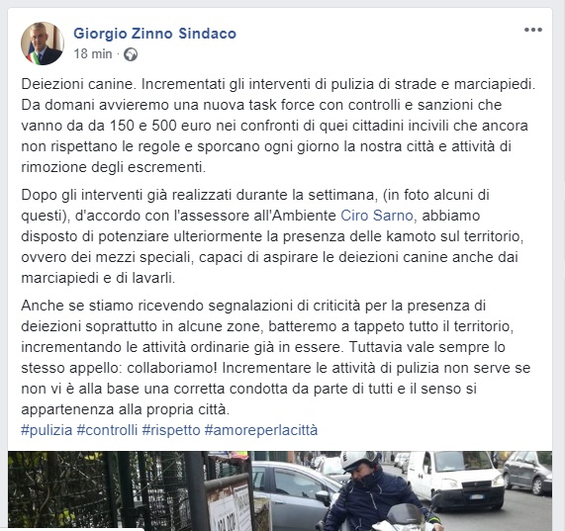Click the public globe audience icon
This screenshot has width=565, height=531.
tap(131, 54)
